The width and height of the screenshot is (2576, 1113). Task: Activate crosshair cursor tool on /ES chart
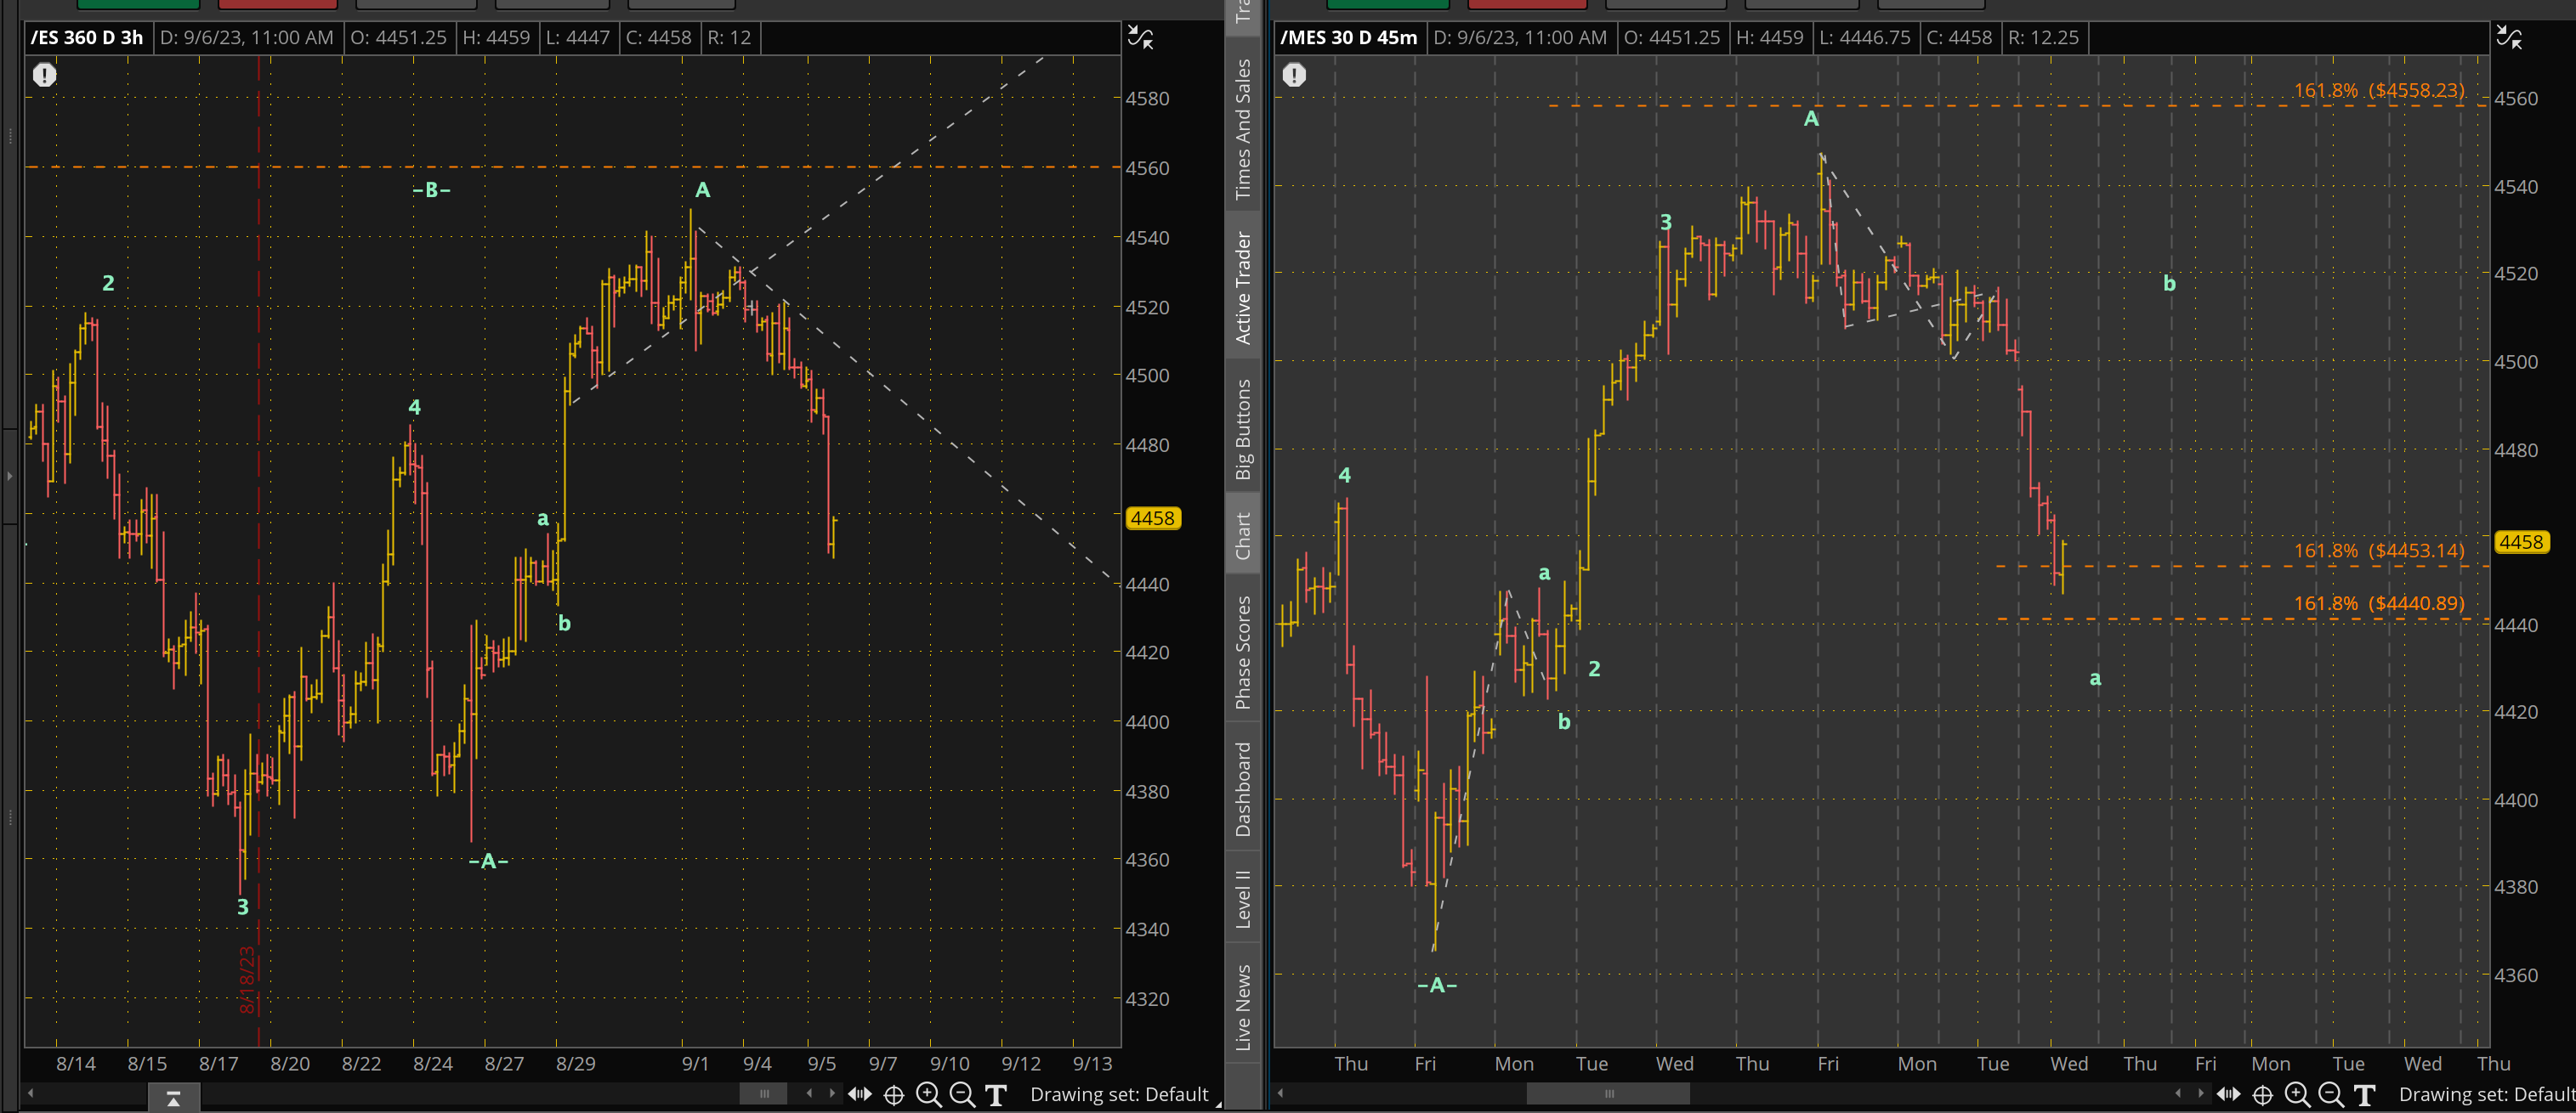(894, 1095)
